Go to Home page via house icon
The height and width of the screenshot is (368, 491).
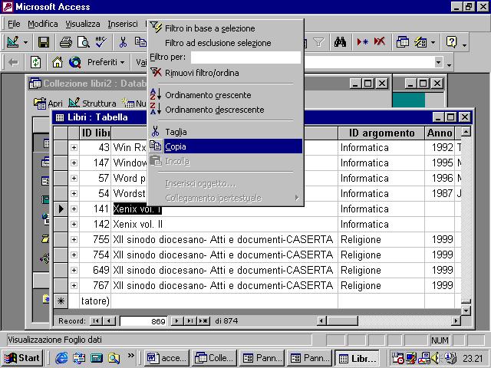[x=58, y=63]
